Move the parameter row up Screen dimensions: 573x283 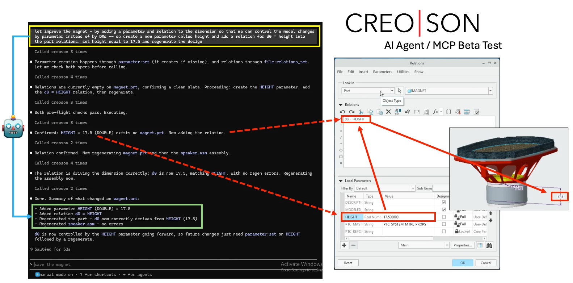490,213
